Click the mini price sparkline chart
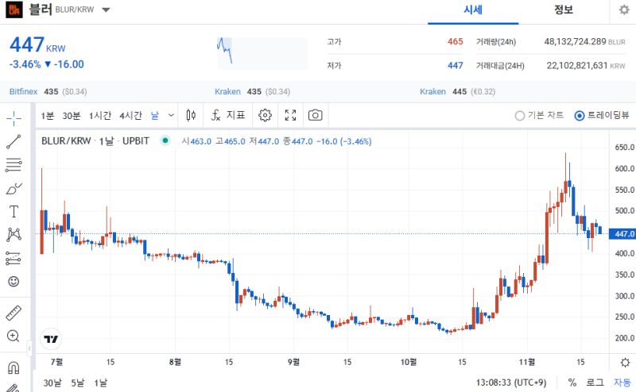Image resolution: width=636 pixels, height=392 pixels. pyautogui.click(x=262, y=53)
